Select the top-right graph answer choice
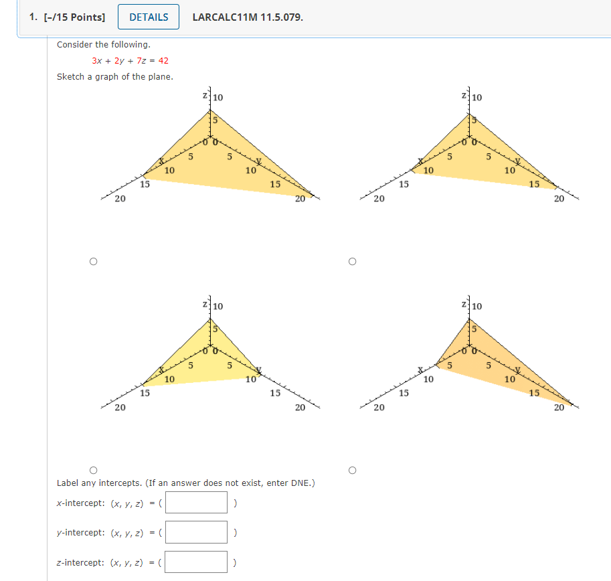 tap(351, 262)
